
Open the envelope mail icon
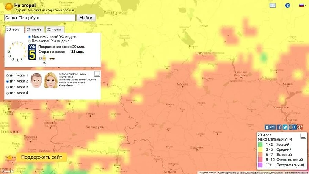click(272, 6)
